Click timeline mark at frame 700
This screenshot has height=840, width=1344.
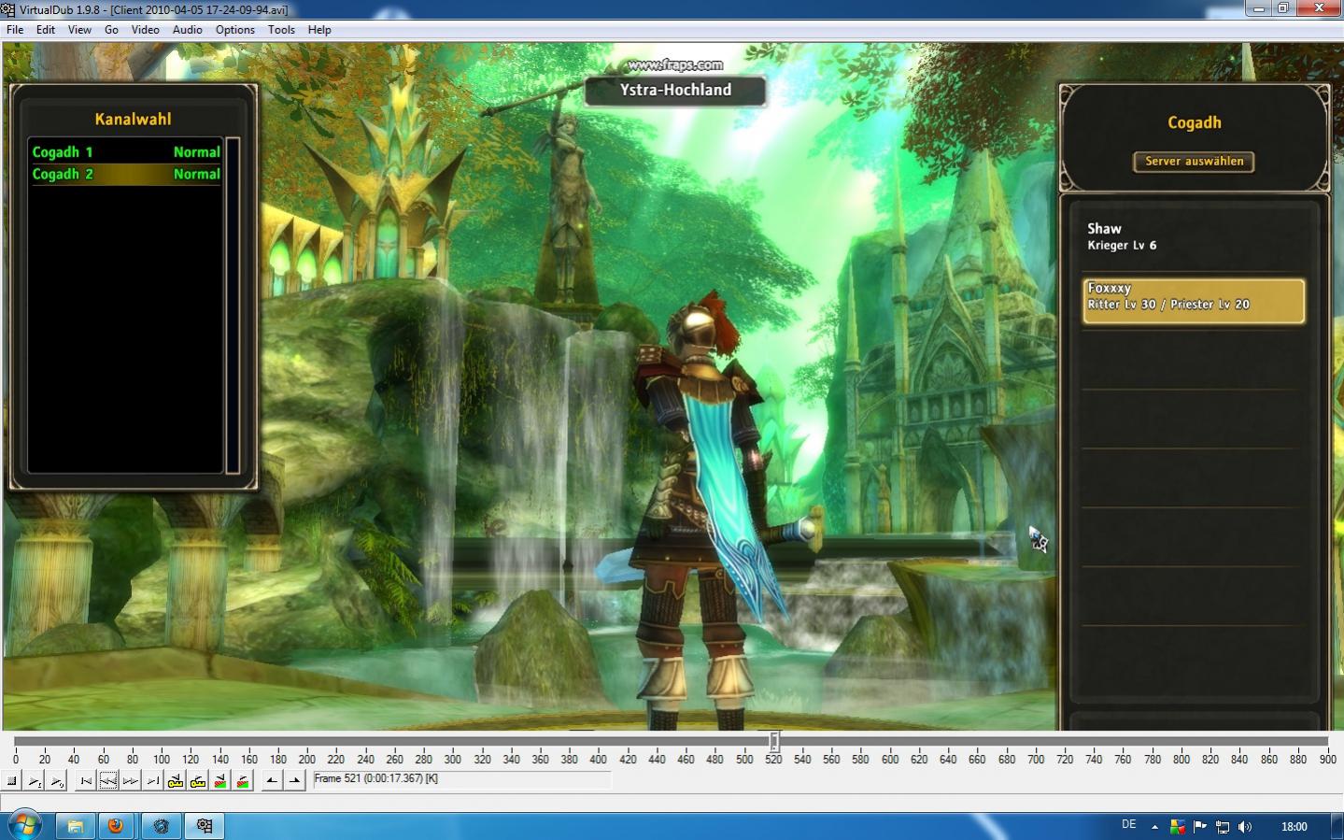1036,760
